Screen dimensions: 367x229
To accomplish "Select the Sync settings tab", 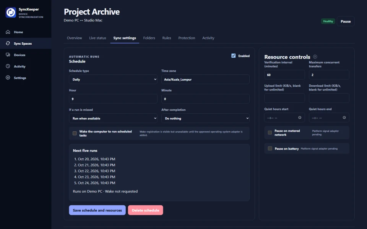I will pos(125,38).
